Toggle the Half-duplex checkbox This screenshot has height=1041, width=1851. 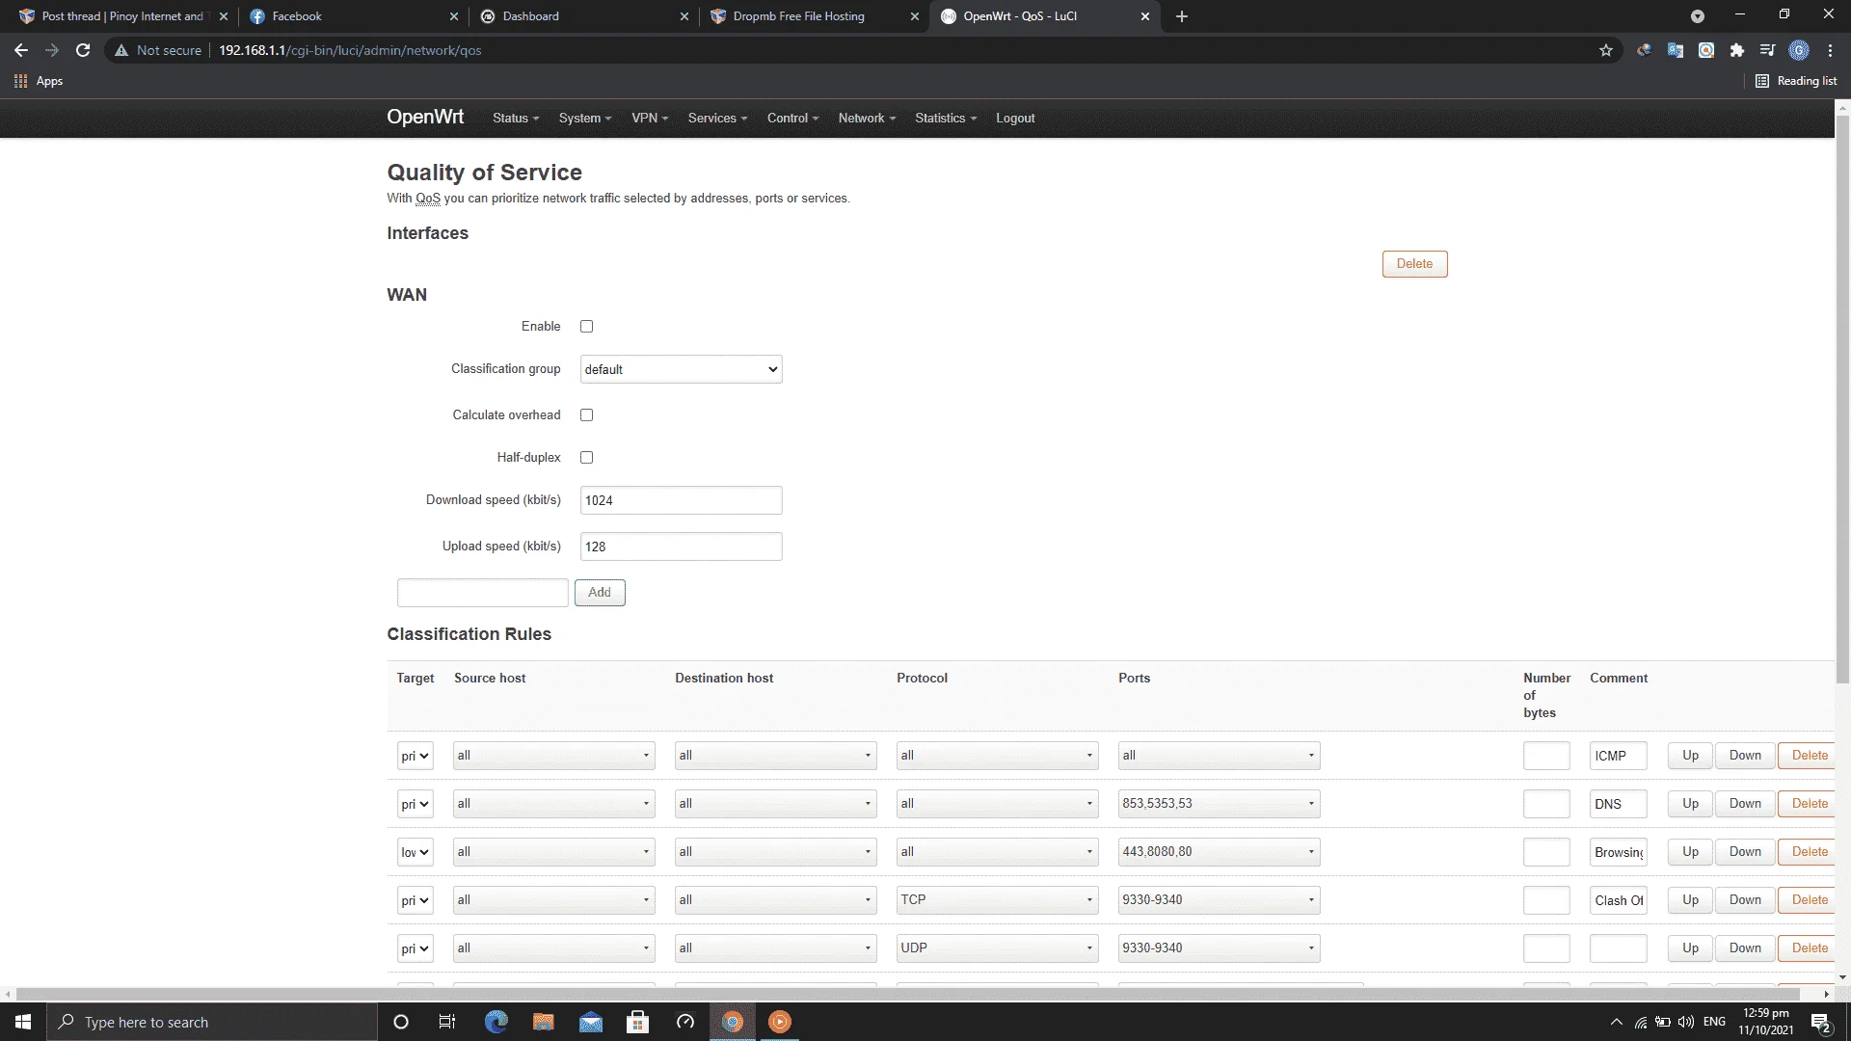click(586, 458)
